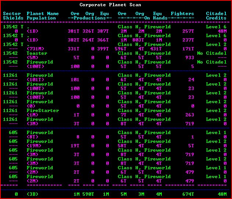Select the Planet Name column header
Viewport: 232px width, 199px height.
(x=43, y=14)
